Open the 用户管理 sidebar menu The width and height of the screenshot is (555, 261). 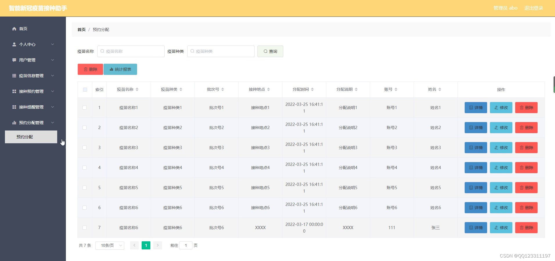pyautogui.click(x=33, y=60)
